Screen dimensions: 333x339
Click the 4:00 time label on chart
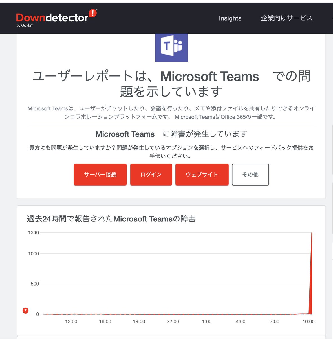(x=241, y=321)
